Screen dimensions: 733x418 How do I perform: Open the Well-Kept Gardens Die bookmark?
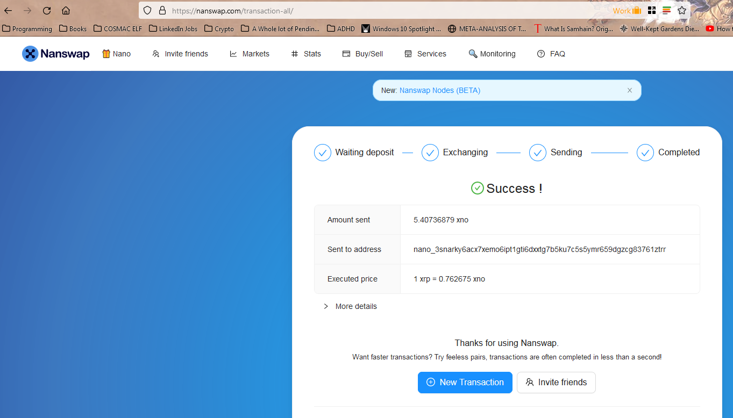659,29
